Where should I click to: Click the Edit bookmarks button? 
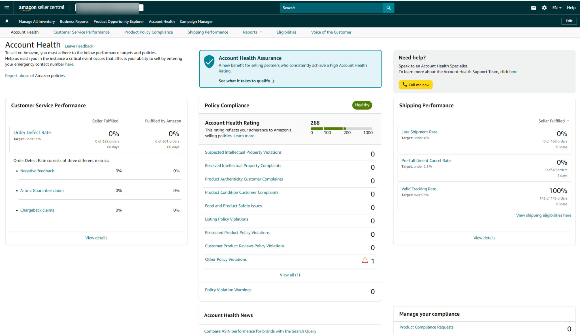[x=569, y=21]
